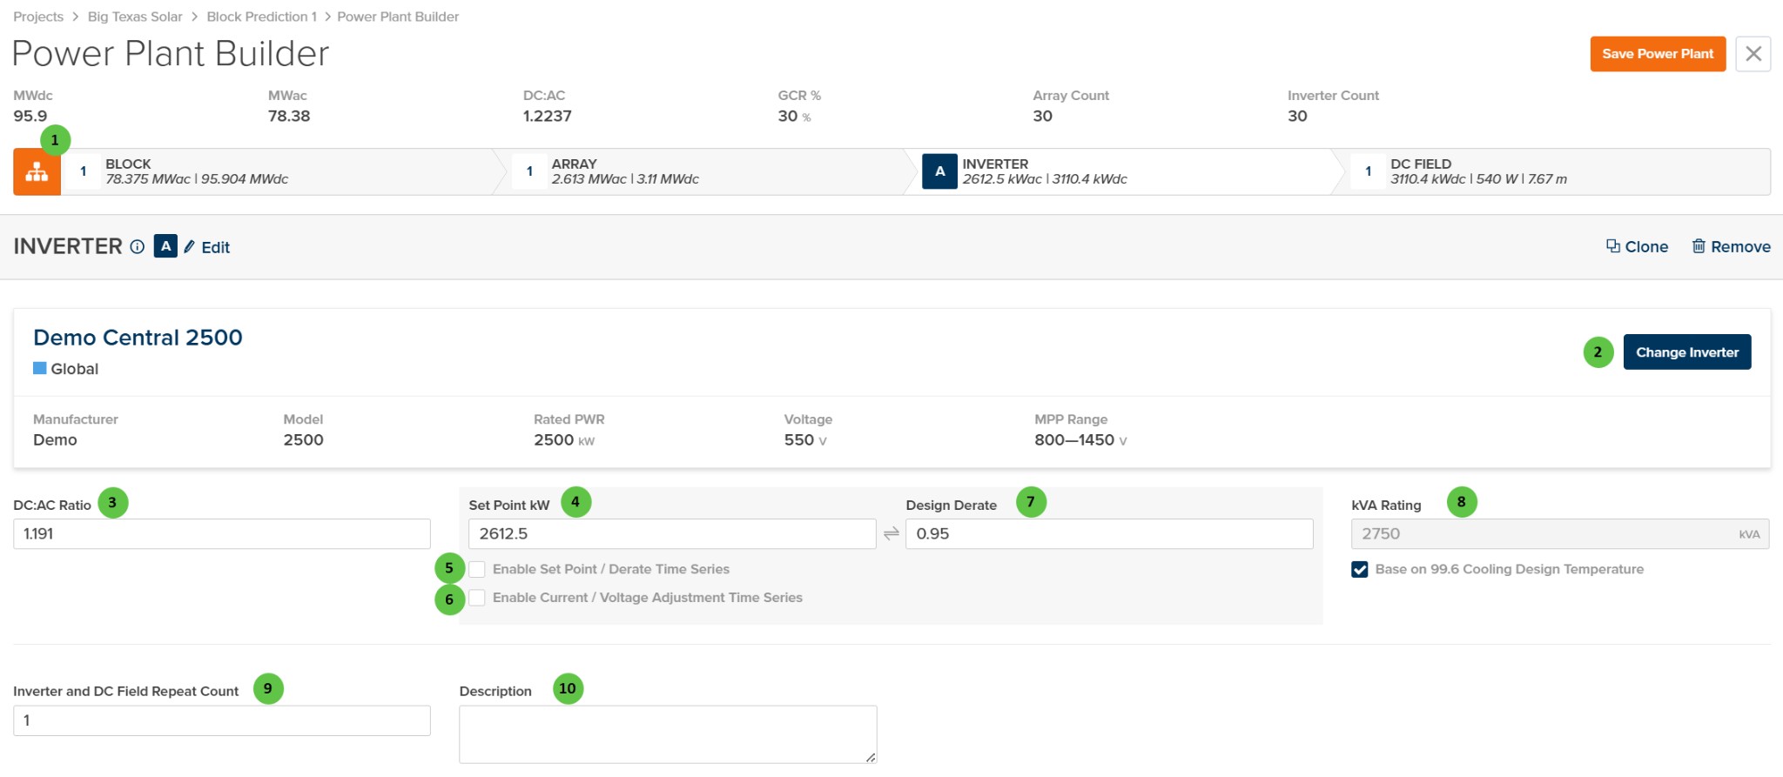The width and height of the screenshot is (1783, 777).
Task: Click the Clone copy icon
Action: [x=1613, y=246]
